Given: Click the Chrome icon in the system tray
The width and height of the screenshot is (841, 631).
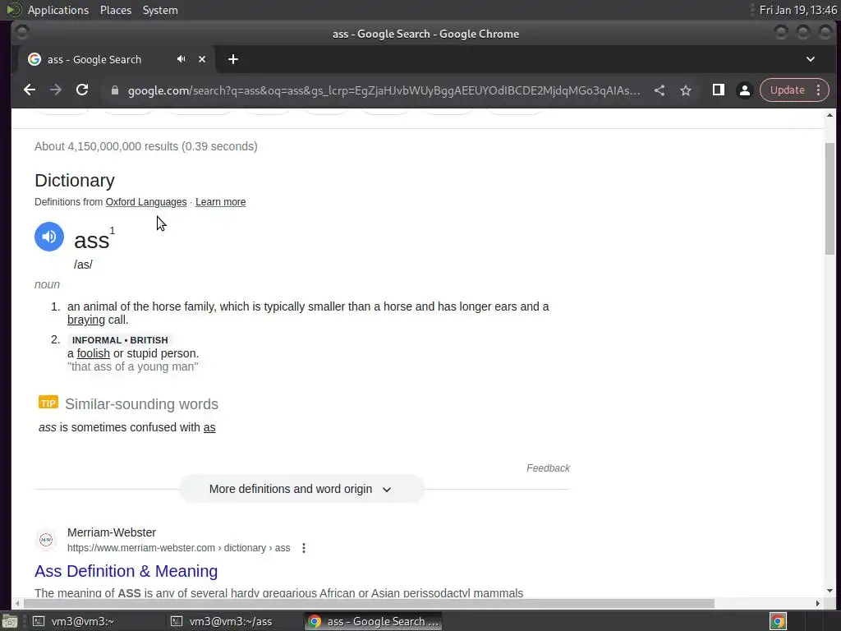Looking at the screenshot, I should 779,621.
